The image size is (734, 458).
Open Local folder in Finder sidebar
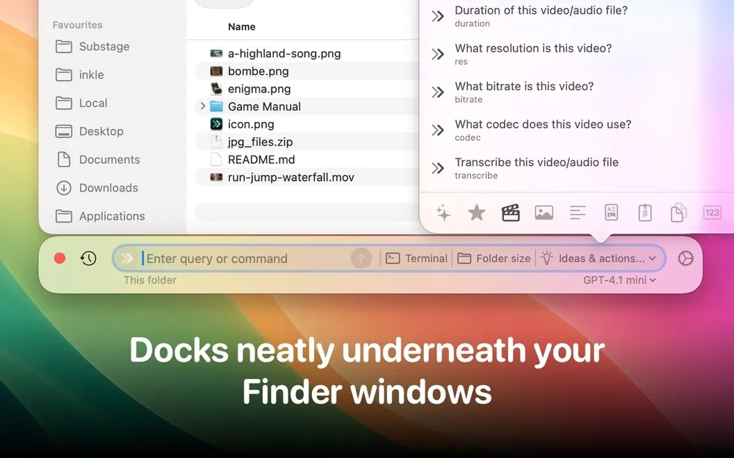click(x=81, y=103)
